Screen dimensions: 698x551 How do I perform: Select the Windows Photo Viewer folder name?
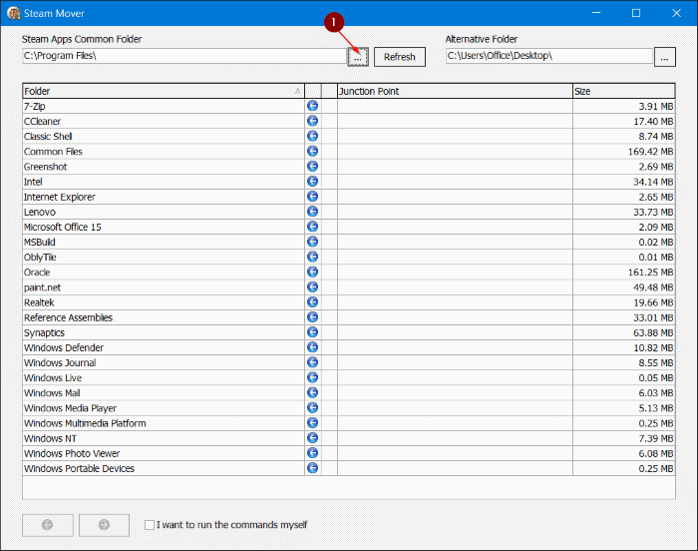point(72,453)
